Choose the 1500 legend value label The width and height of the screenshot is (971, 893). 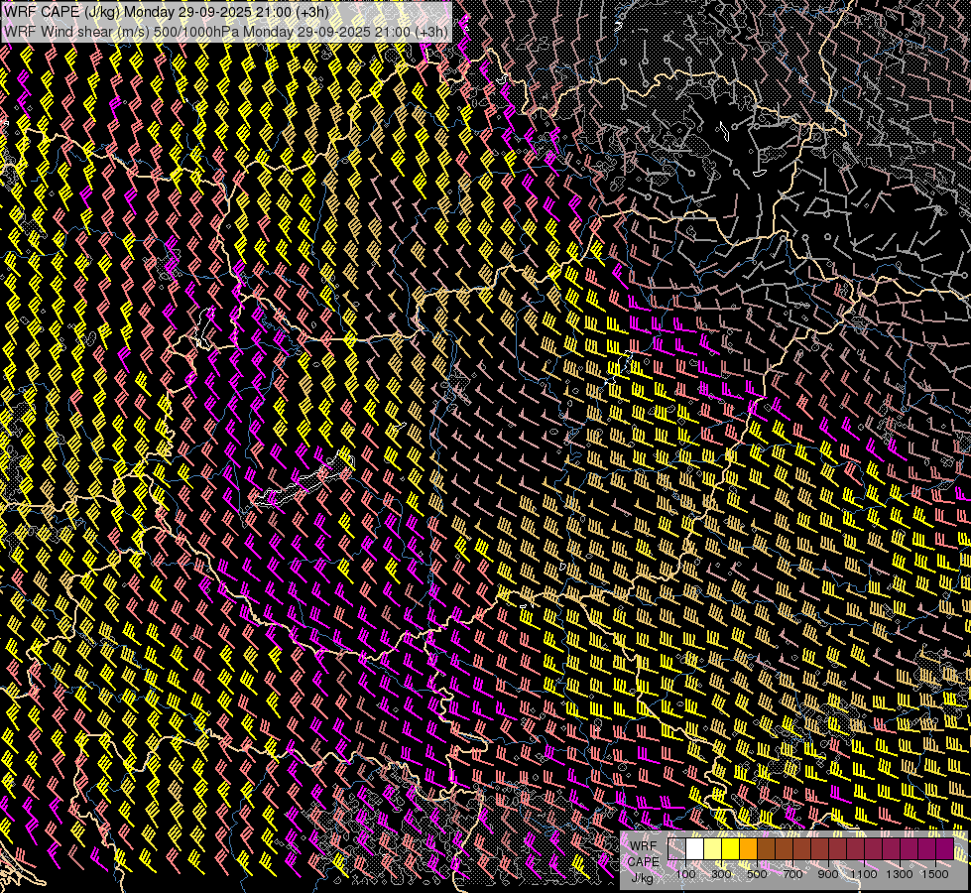[935, 874]
